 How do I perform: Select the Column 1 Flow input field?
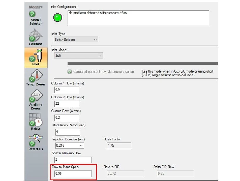coord(67,90)
